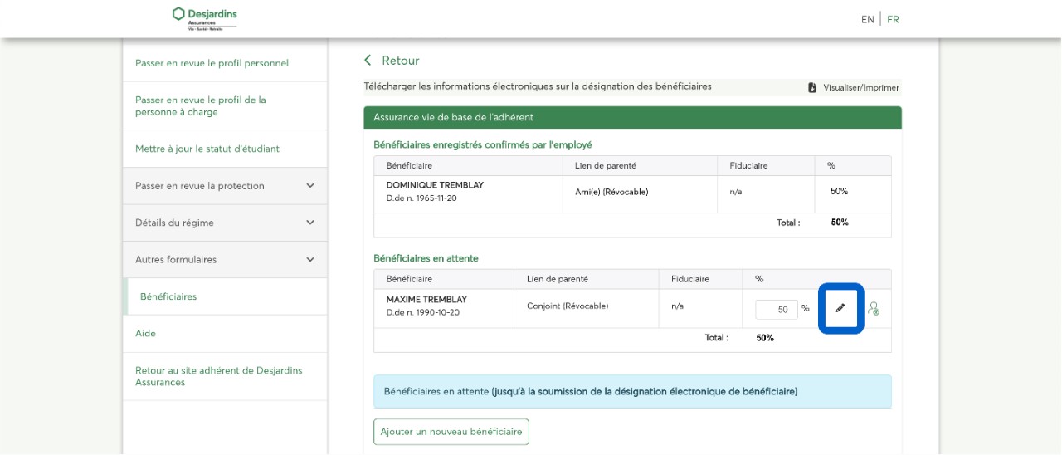Screen dimensions: 1062x455
Task: Expand the Détails du régime chevron
Action: (x=310, y=223)
